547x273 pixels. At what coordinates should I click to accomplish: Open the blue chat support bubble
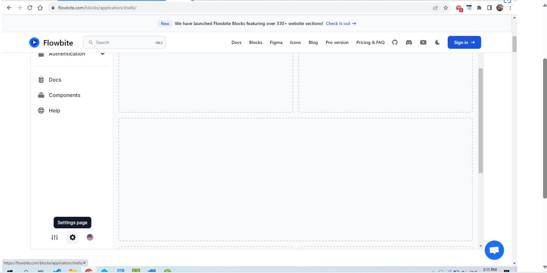point(494,250)
